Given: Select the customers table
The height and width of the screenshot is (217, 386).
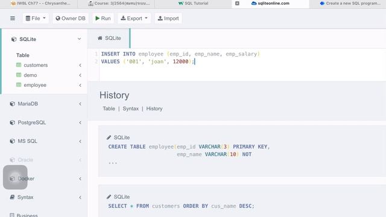Looking at the screenshot, I should pyautogui.click(x=36, y=65).
